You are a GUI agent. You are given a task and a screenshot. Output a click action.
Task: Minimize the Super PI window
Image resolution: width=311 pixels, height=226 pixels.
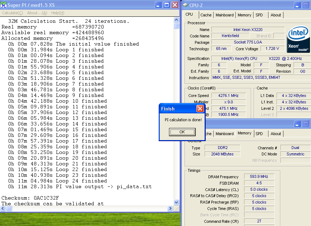click(158, 5)
